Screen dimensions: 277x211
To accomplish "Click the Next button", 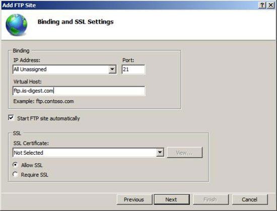I will (172, 199).
